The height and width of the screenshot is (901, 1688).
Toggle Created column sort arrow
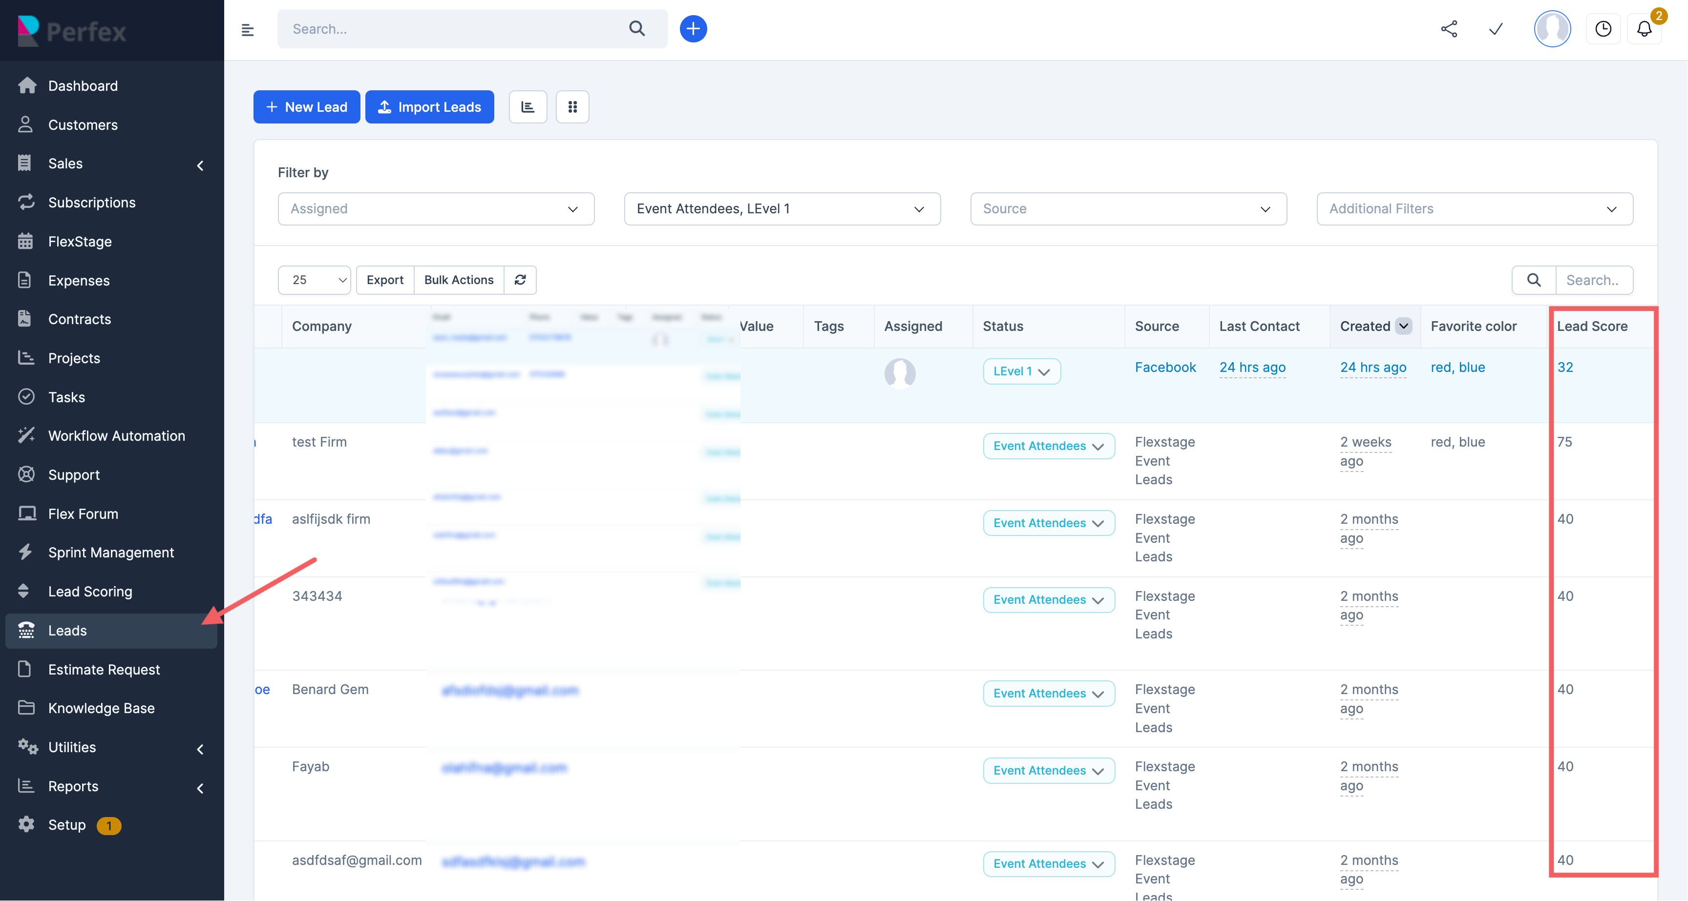(x=1403, y=326)
